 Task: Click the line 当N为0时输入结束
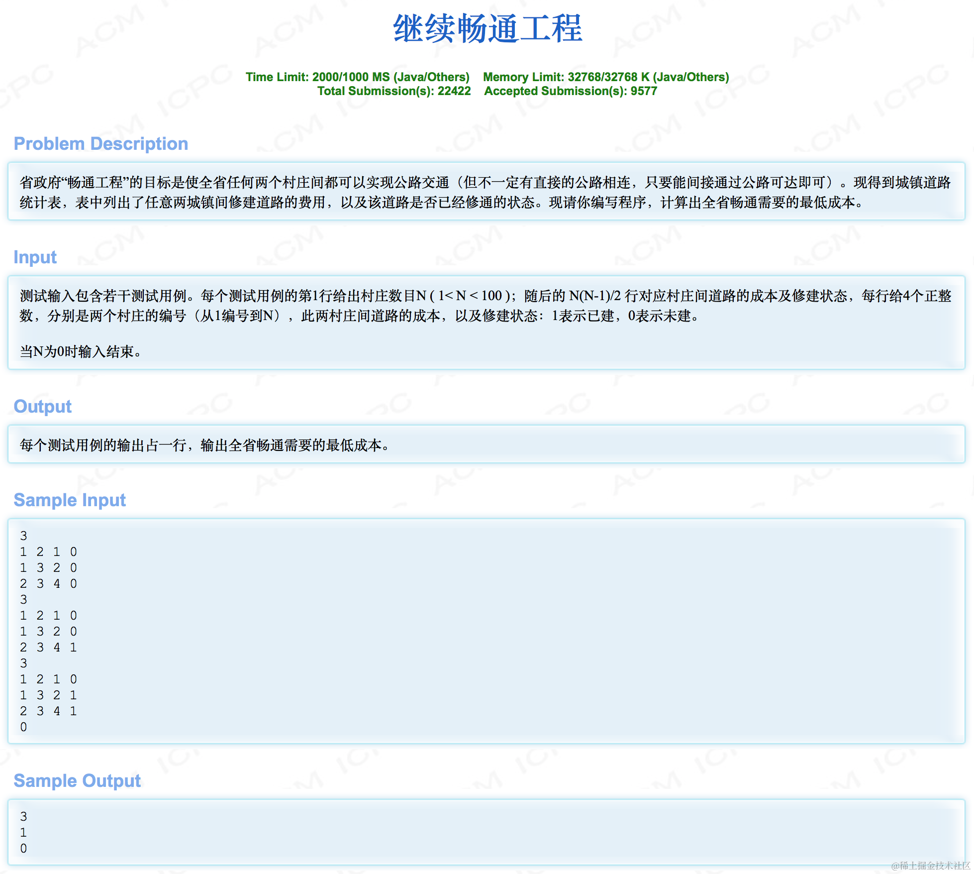(81, 352)
